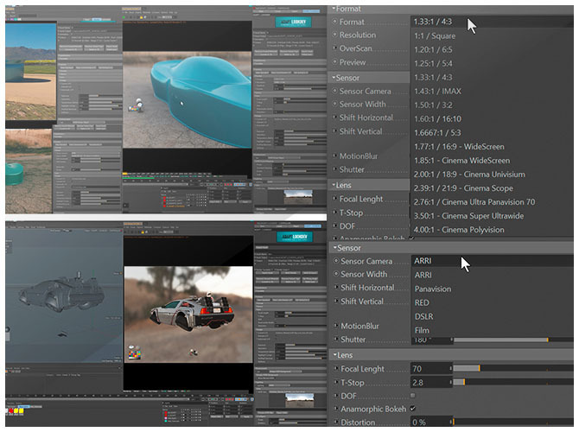Click the Format combo box at the cursor
Screen dimensions: 579x432
492,22
